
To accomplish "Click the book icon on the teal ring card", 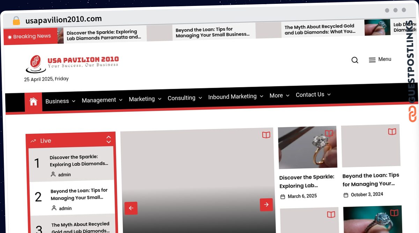I will pyautogui.click(x=394, y=213).
